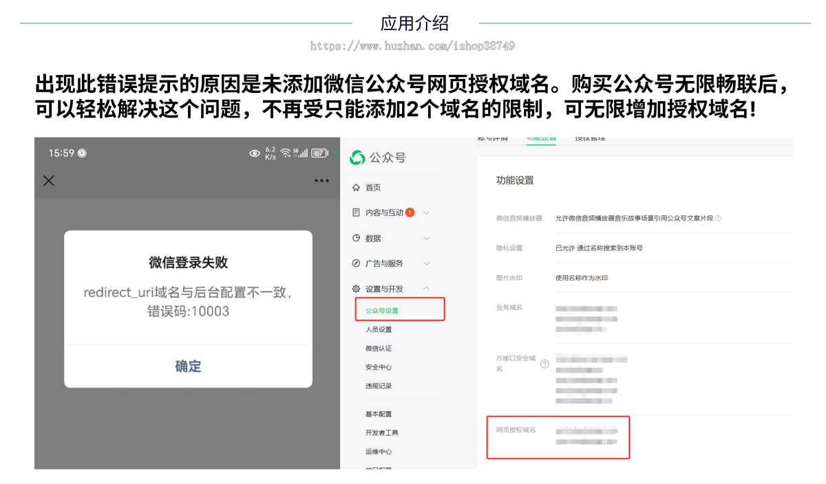Viewport: 826px width, 484px height.
Task: Click the redirect_uri error message text
Action: (x=188, y=302)
